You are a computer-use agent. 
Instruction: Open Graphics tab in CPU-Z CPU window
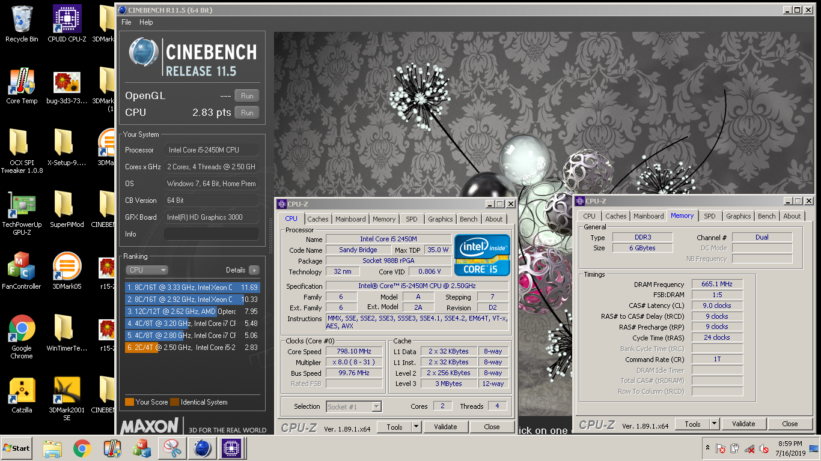(441, 219)
